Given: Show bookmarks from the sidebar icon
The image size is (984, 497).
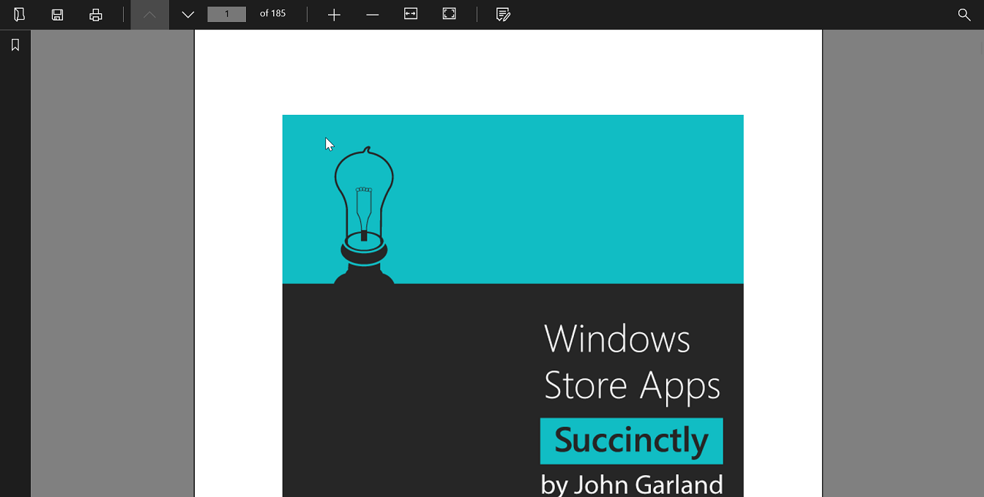Looking at the screenshot, I should [x=15, y=45].
